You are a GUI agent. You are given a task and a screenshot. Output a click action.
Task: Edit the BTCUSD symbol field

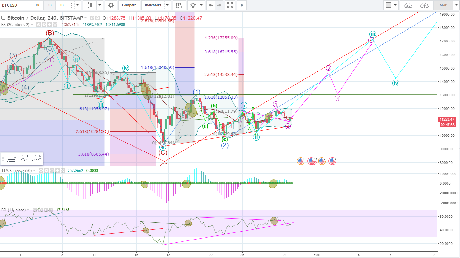[15, 5]
